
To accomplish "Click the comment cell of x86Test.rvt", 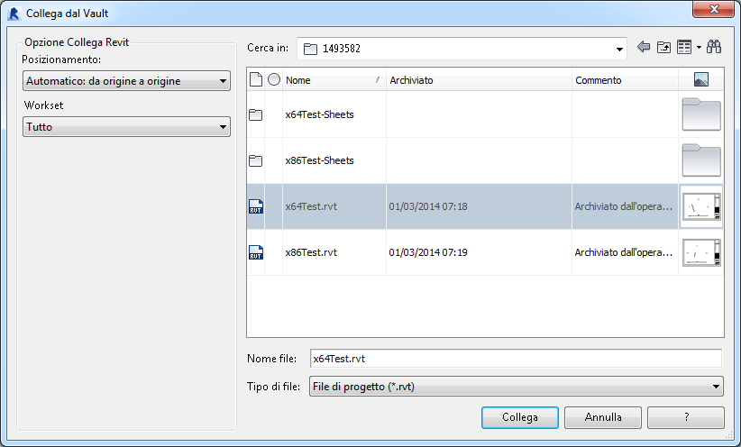I will point(624,252).
